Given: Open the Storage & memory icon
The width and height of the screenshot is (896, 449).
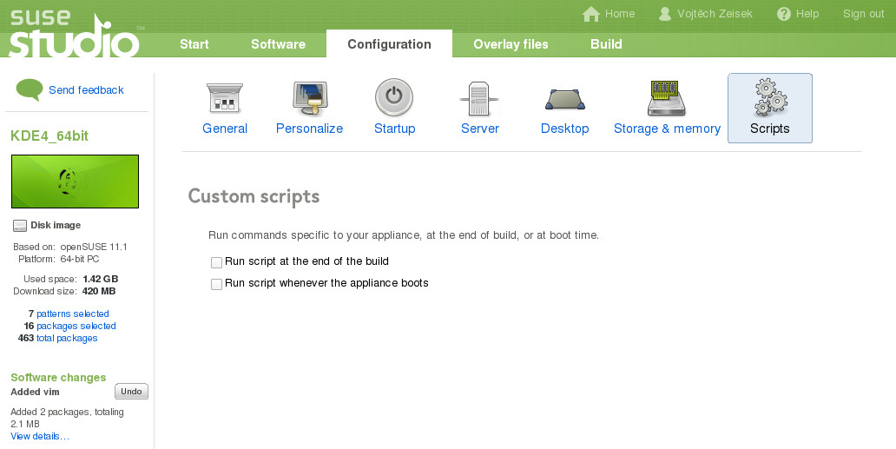Looking at the screenshot, I should tap(666, 98).
